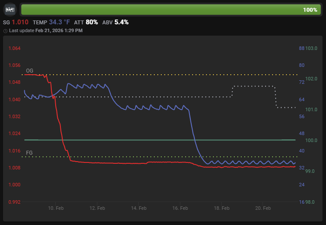Click the clock icon beside Last update
The width and height of the screenshot is (326, 225).
coord(5,31)
